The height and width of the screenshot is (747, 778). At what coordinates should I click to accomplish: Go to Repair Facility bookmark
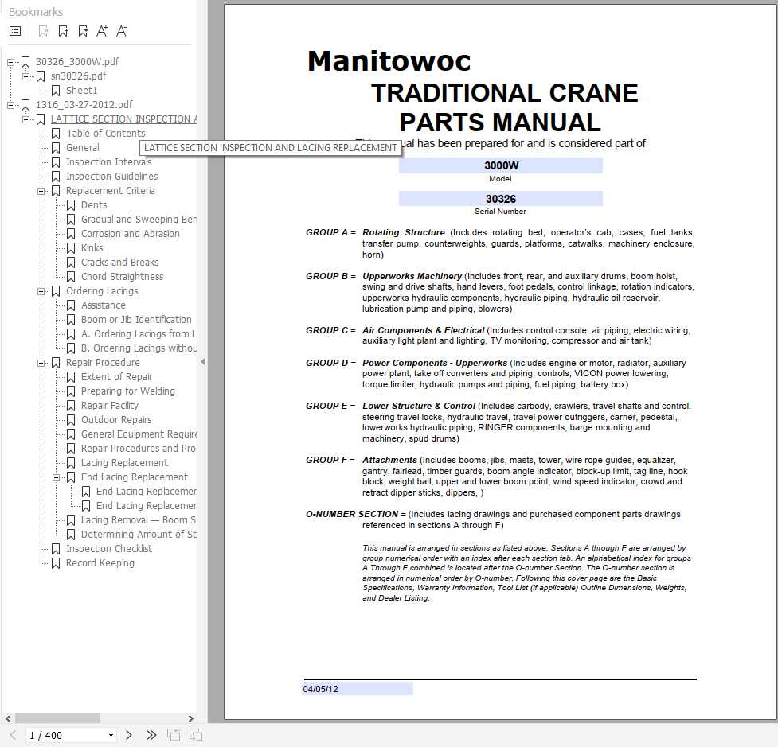(x=110, y=406)
